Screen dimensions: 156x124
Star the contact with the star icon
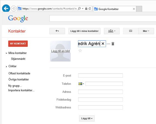point(80,51)
